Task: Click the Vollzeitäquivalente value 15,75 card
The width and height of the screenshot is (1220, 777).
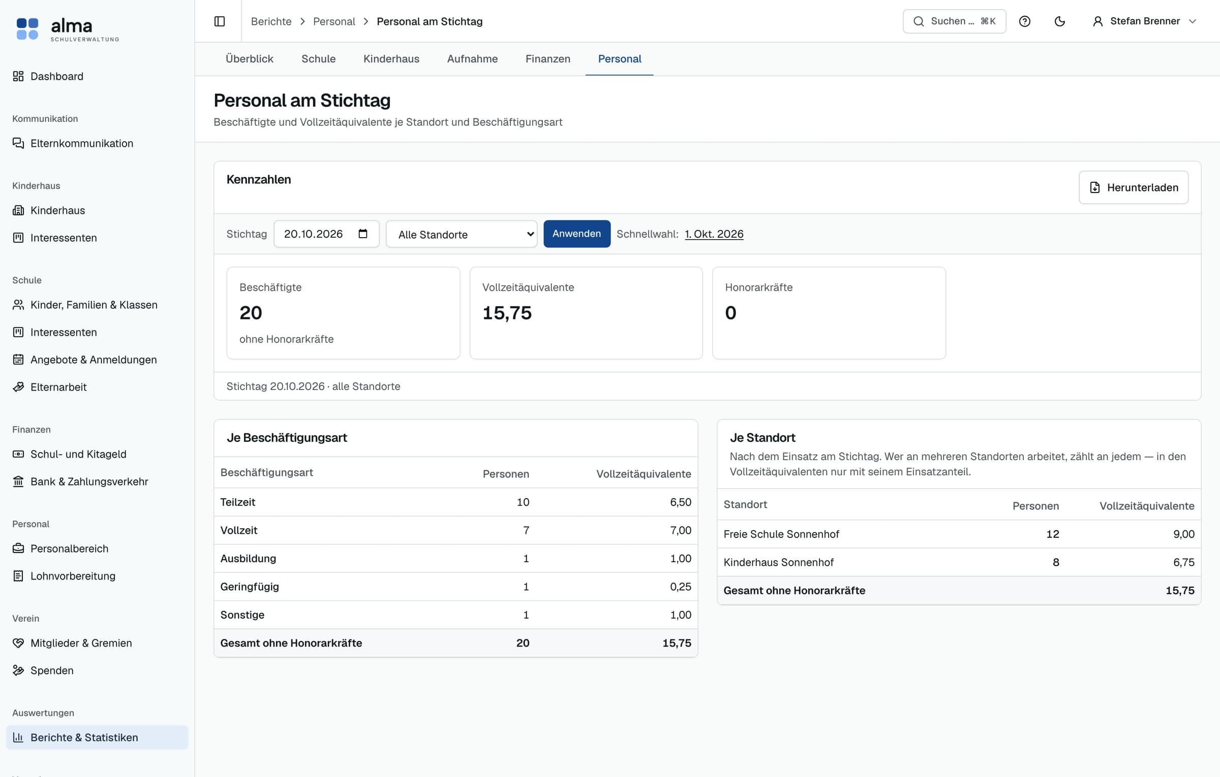Action: coord(586,313)
